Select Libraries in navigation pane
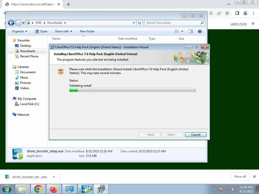 pos(23,67)
